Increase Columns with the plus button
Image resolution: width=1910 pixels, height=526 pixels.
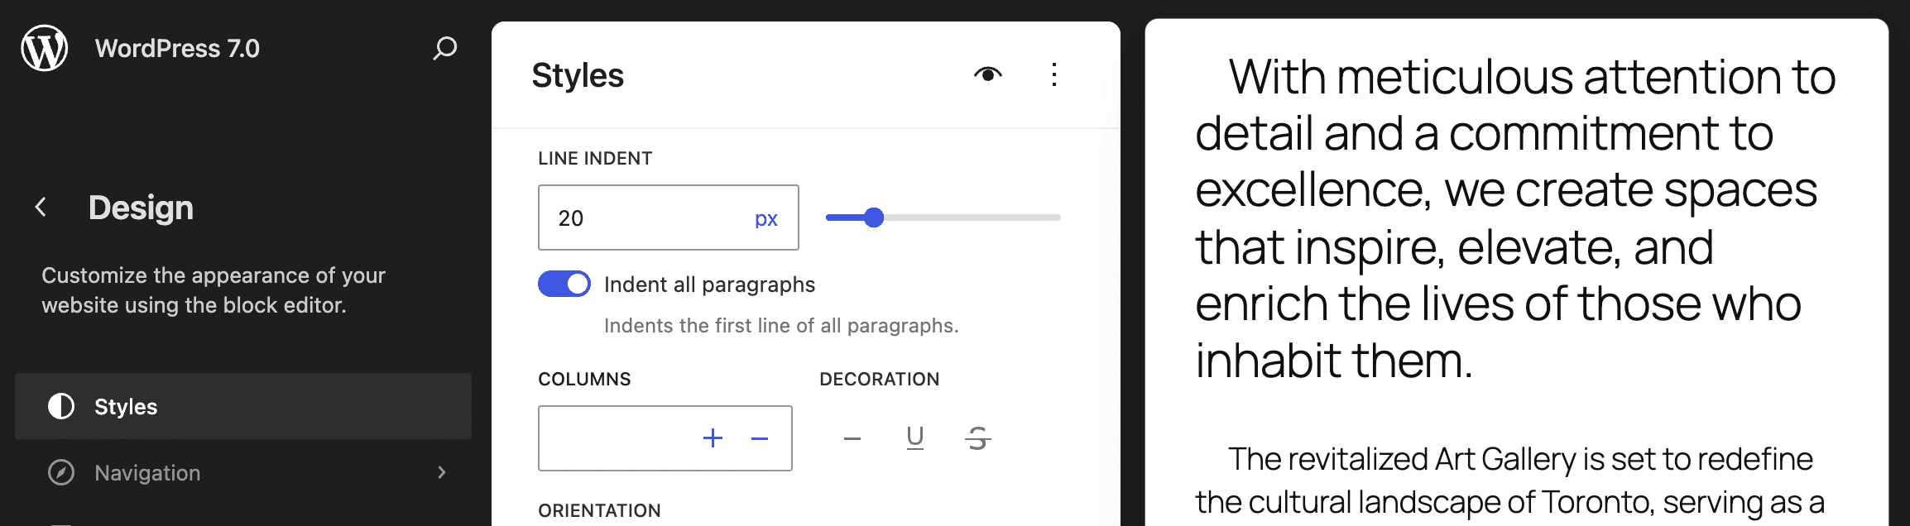[x=713, y=438]
